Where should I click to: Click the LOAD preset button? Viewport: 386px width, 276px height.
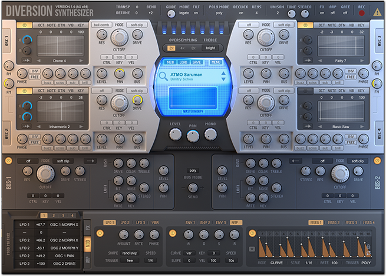(183, 62)
